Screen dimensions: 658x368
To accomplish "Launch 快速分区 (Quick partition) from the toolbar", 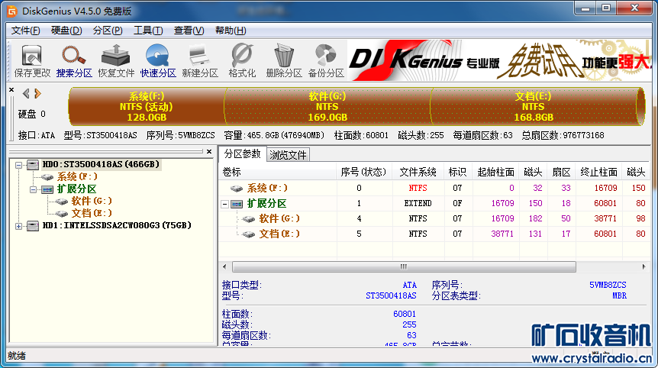I will pyautogui.click(x=158, y=61).
